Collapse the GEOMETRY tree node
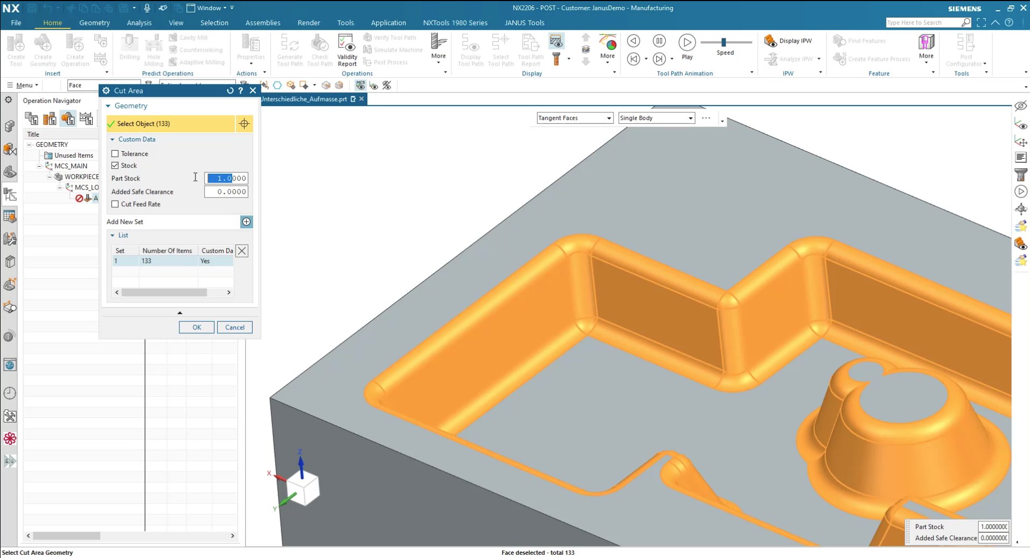Image resolution: width=1030 pixels, height=558 pixels. pos(30,145)
